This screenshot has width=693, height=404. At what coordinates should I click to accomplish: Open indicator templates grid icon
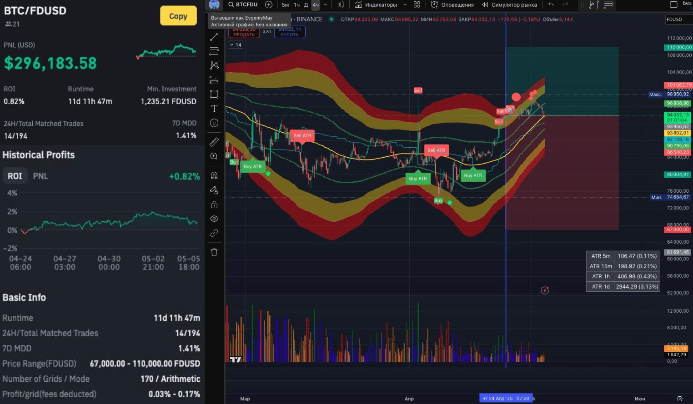click(x=417, y=5)
